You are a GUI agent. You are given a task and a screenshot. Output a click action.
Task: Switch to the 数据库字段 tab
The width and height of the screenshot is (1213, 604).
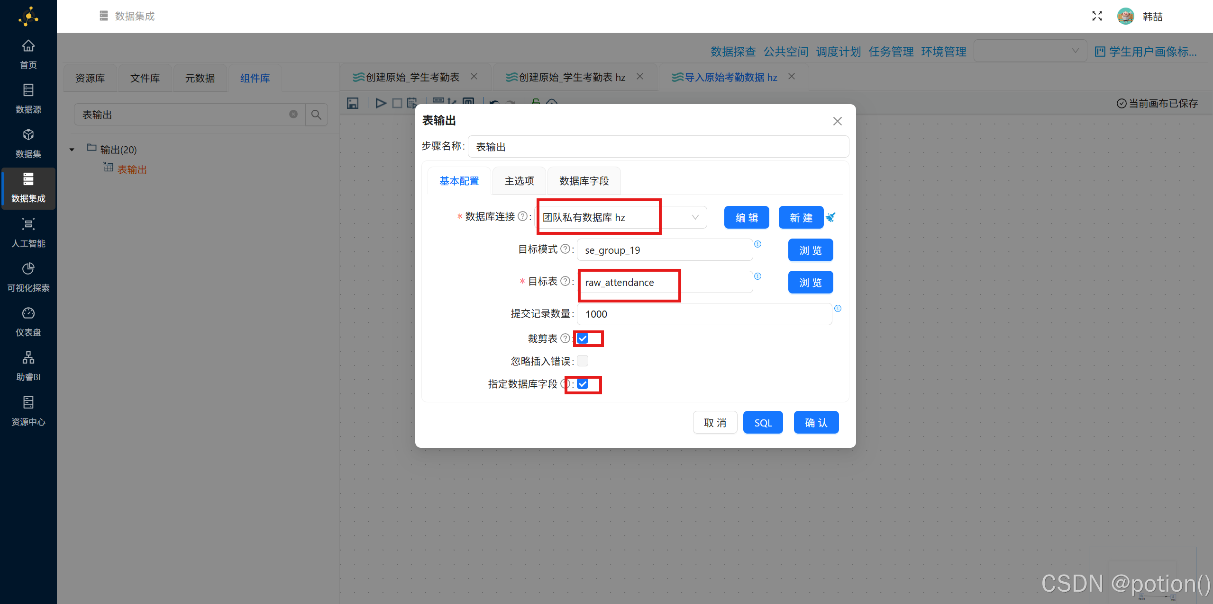584,181
